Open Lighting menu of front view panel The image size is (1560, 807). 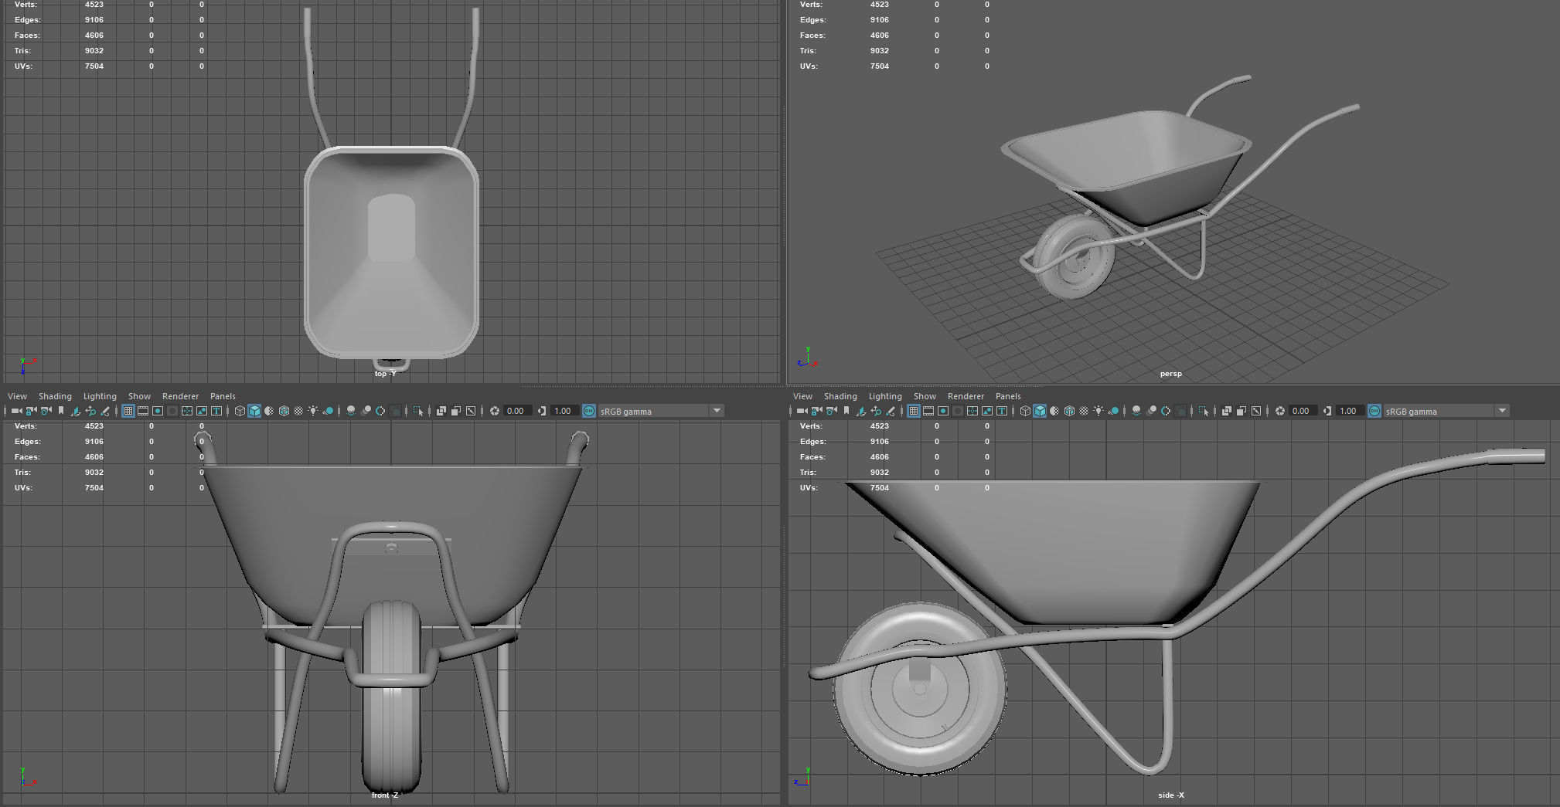click(100, 396)
